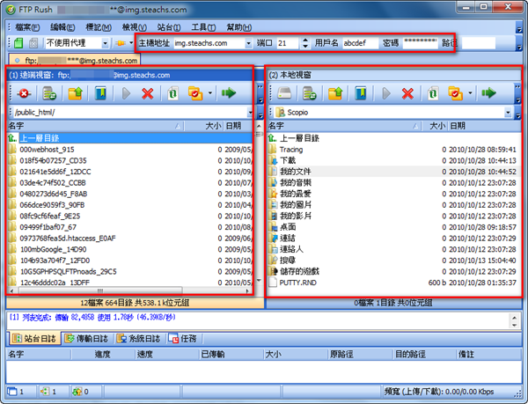This screenshot has width=528, height=404.
Task: Click the username field abcdef
Action: [360, 43]
